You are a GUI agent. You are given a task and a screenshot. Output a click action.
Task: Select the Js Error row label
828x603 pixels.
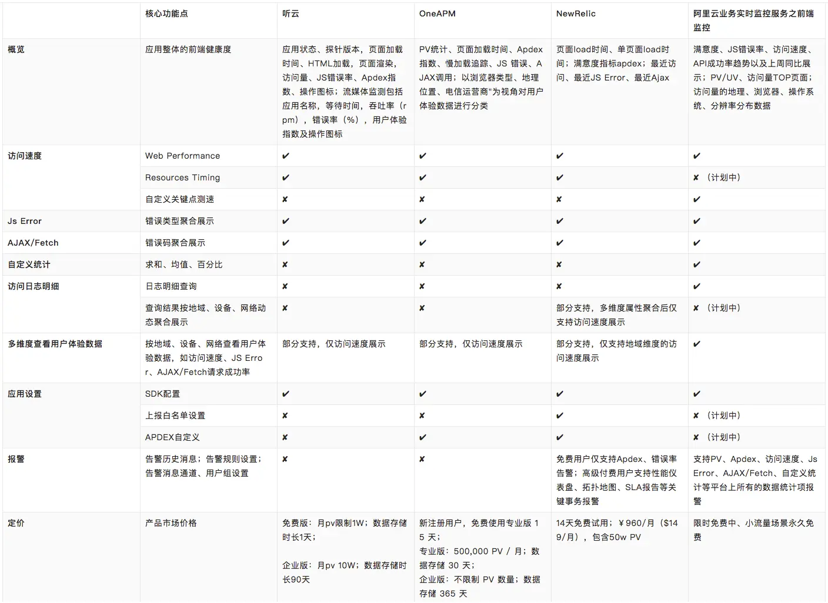(x=25, y=221)
